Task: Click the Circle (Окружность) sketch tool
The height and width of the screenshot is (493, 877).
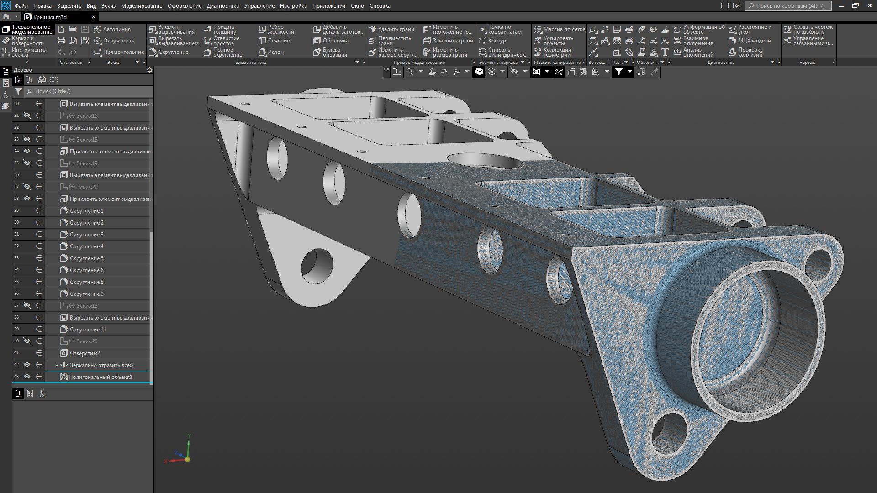Action: [x=114, y=41]
